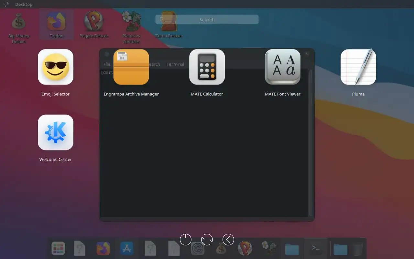
Task: Click the power button in the launcher
Action: (186, 240)
